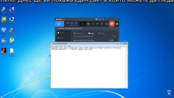Open the Bandicam home icon in title bar
174x98 pixels.
pyautogui.click(x=97, y=19)
